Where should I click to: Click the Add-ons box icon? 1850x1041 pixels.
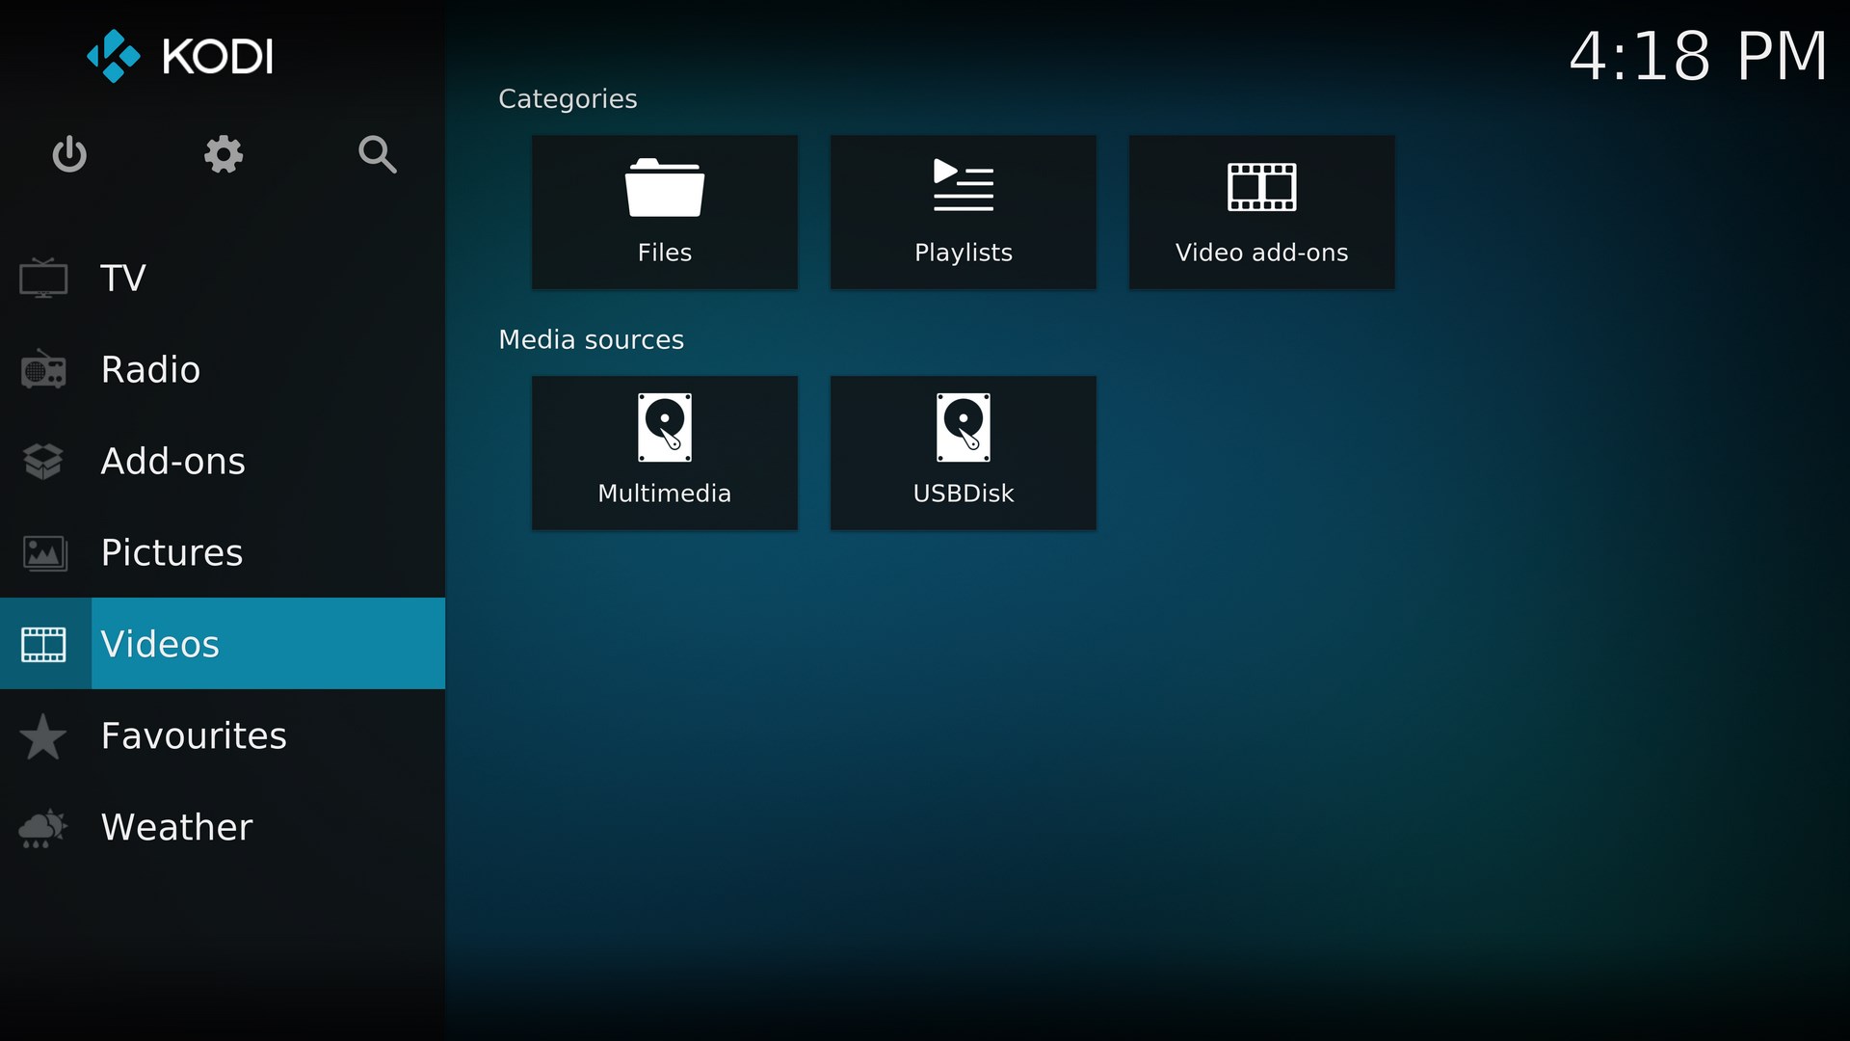(x=43, y=461)
